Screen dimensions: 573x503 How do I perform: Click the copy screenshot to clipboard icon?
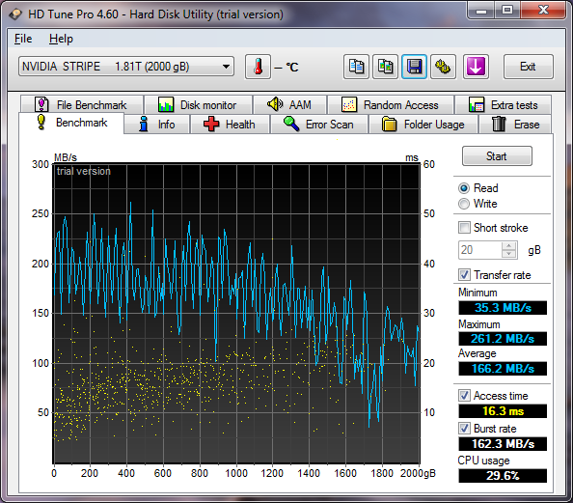[x=385, y=67]
